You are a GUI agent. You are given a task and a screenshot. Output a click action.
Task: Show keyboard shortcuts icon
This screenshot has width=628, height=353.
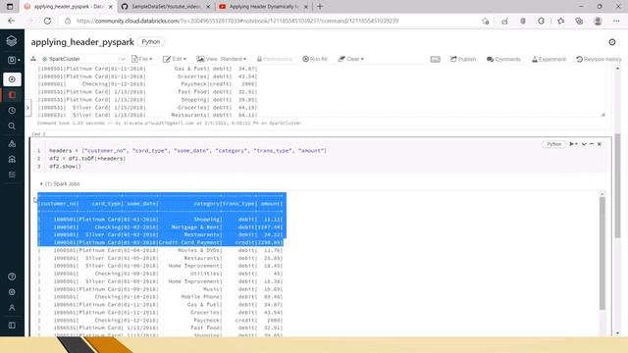coord(436,59)
